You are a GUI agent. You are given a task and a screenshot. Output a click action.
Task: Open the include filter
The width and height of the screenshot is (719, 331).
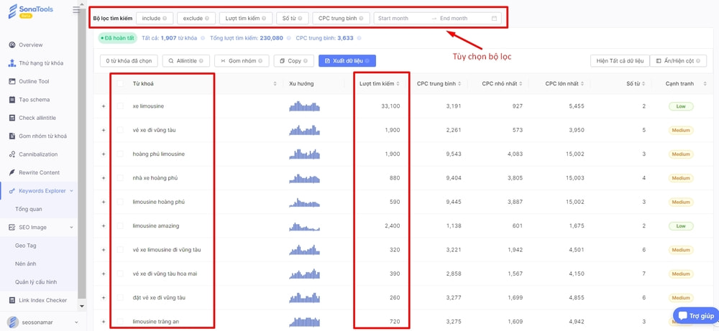click(x=154, y=19)
